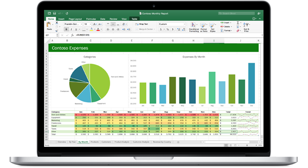
Task: Click the yellow fill color swatch
Action: tap(91, 29)
